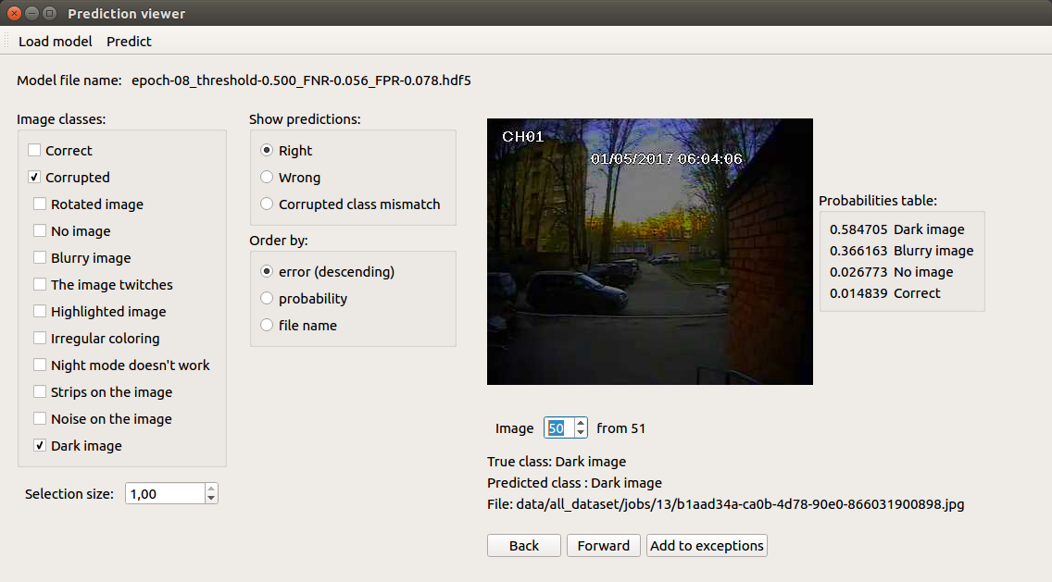The image size is (1052, 582).
Task: Select order by file name
Action: coord(267,325)
